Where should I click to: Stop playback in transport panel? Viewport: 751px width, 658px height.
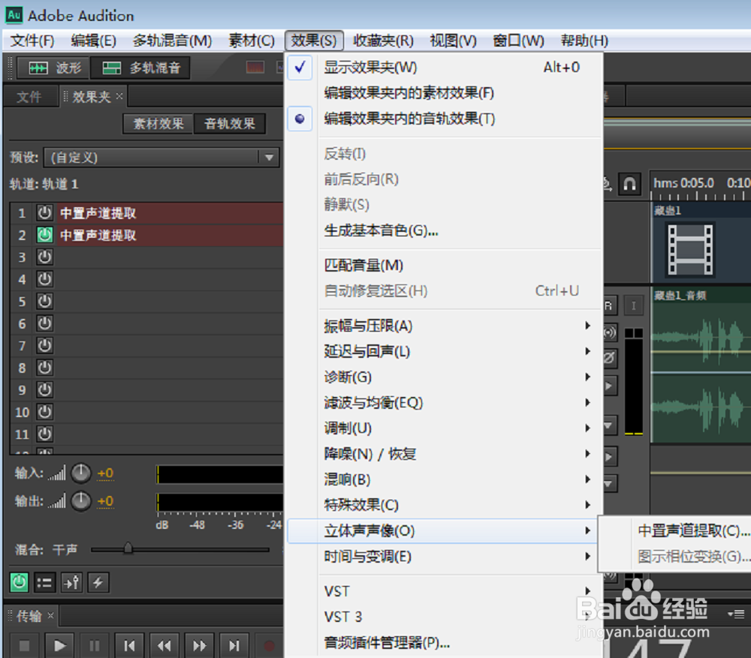point(25,645)
